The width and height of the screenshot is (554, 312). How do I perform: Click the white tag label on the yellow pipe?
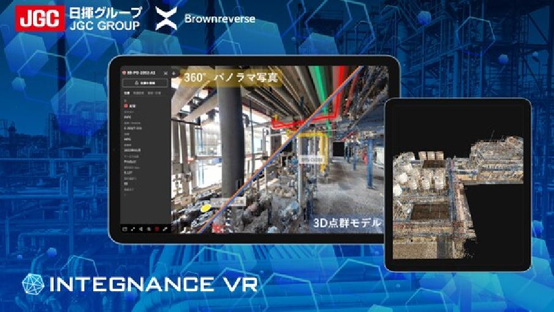(x=311, y=160)
